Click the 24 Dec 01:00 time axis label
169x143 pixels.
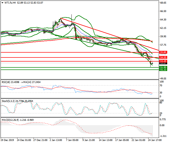[x=24, y=140]
